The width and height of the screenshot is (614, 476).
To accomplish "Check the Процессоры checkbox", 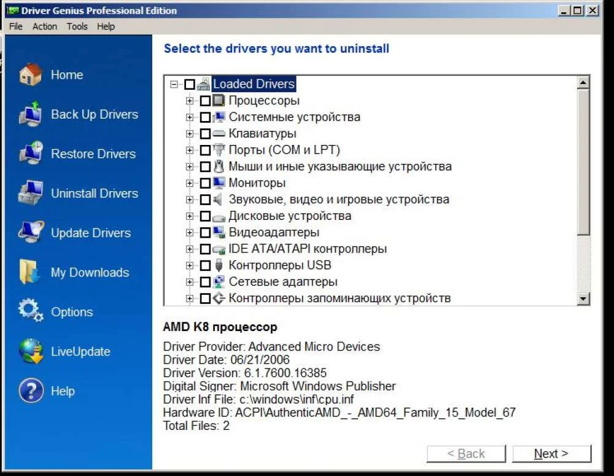I will tap(205, 101).
